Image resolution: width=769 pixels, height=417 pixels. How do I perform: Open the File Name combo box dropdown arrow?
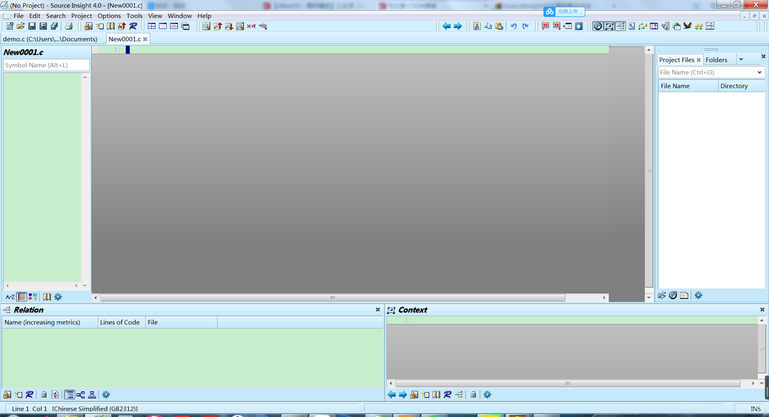pos(759,73)
